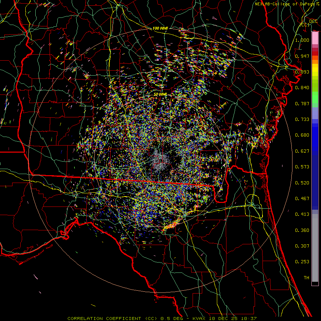Click the (CC) label above the color scale
This screenshot has height=321, width=321.
pos(305,25)
